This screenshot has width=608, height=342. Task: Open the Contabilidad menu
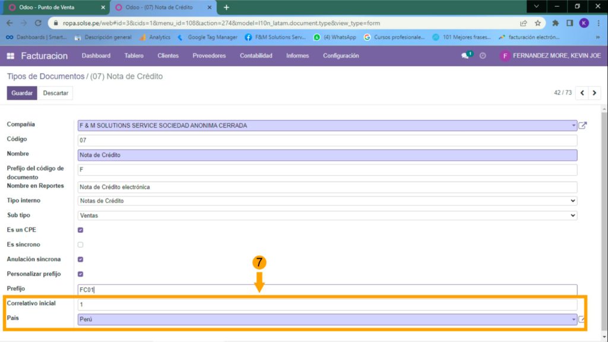pos(256,56)
